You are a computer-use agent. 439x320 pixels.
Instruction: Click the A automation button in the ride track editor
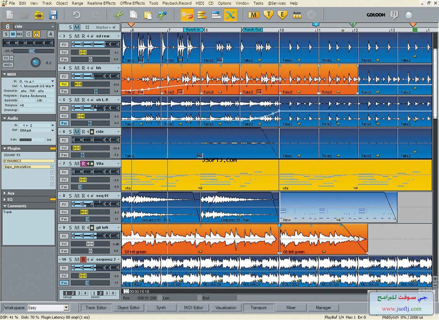point(51,34)
